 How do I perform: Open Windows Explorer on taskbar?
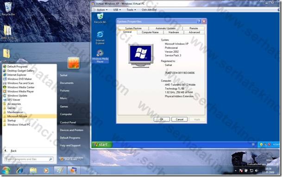coord(33,171)
